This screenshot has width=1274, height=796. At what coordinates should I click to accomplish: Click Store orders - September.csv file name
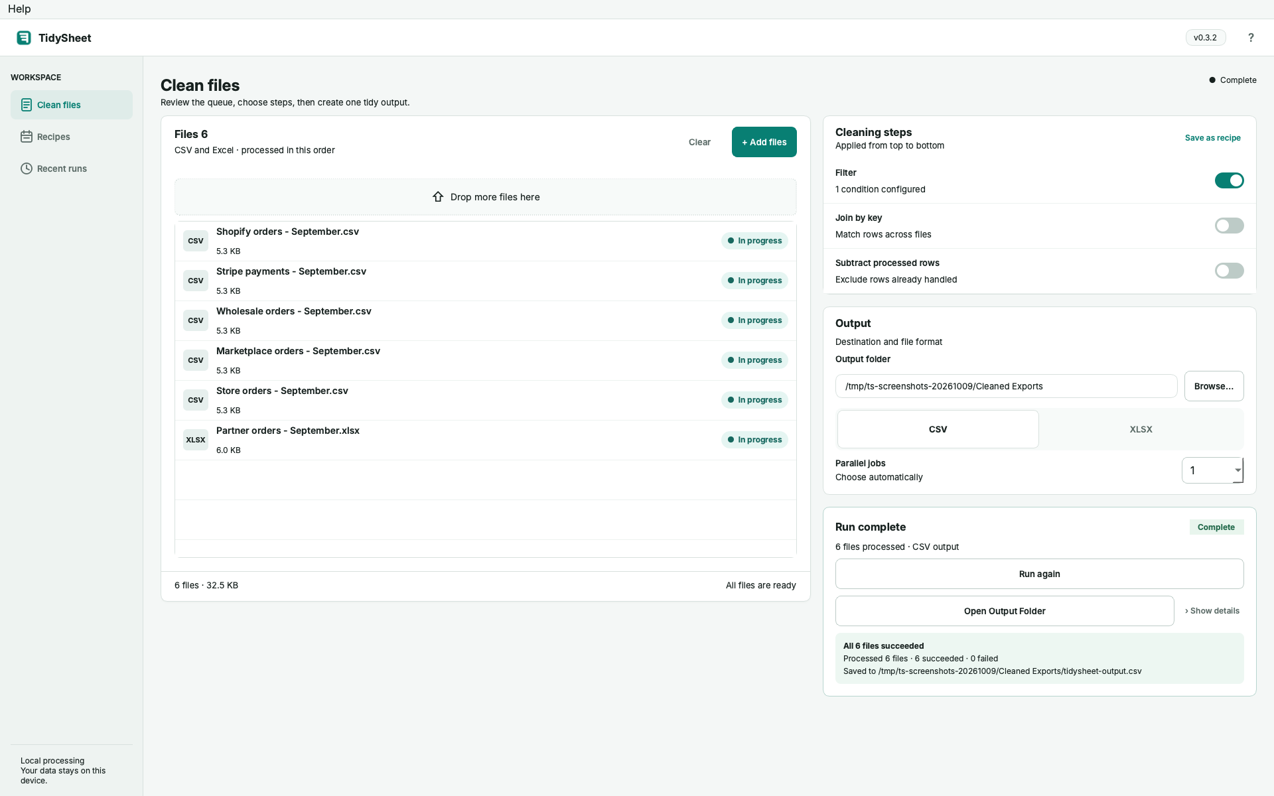(282, 391)
